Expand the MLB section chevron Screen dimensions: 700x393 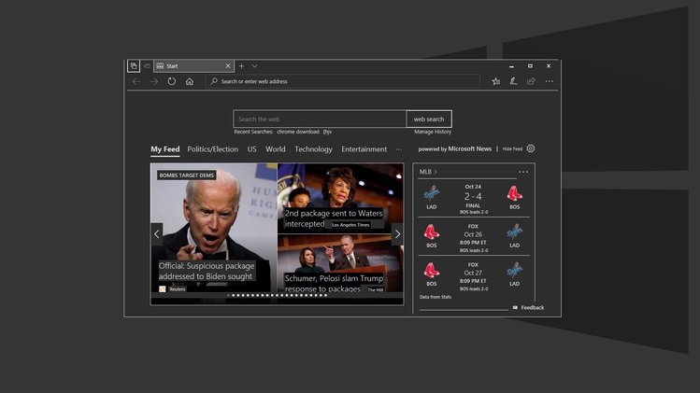click(436, 172)
